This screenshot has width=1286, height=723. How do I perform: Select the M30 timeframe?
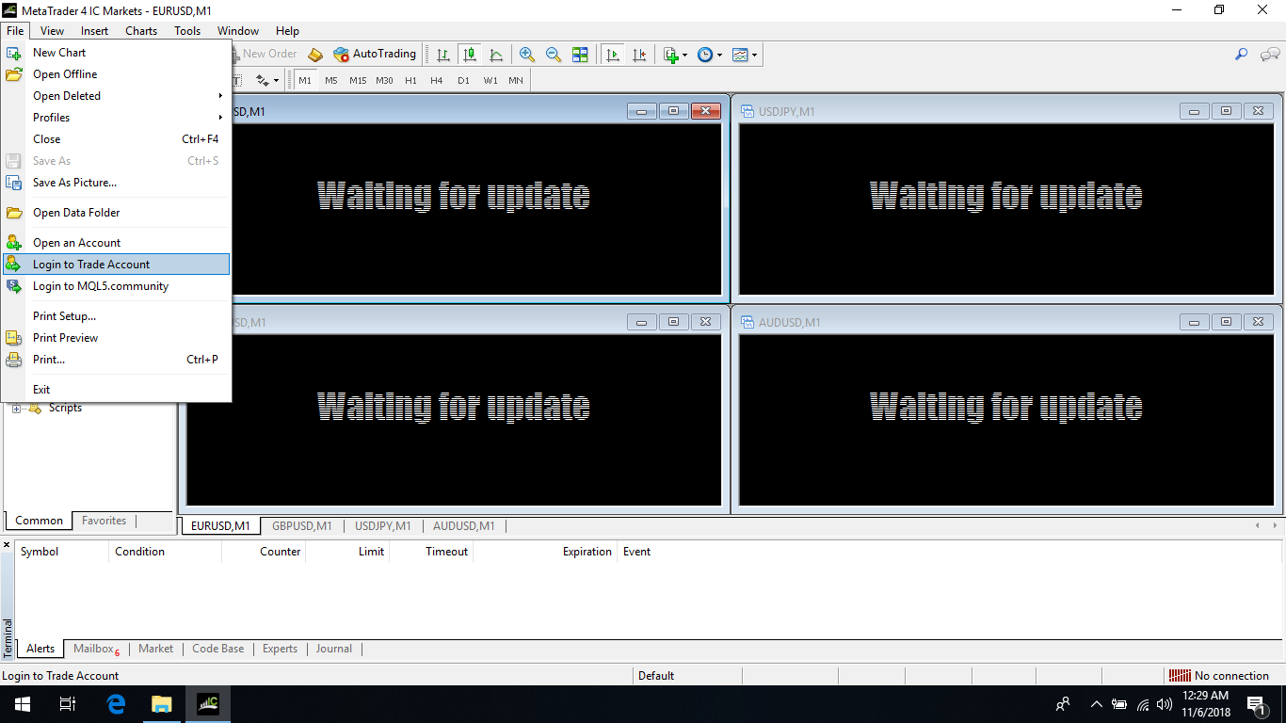(x=384, y=81)
